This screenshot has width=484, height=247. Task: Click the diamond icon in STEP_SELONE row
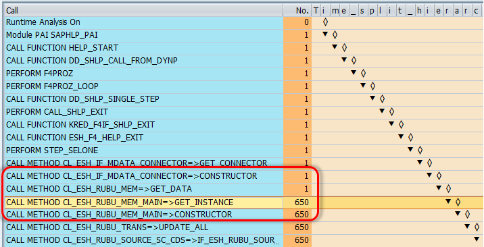coord(420,150)
